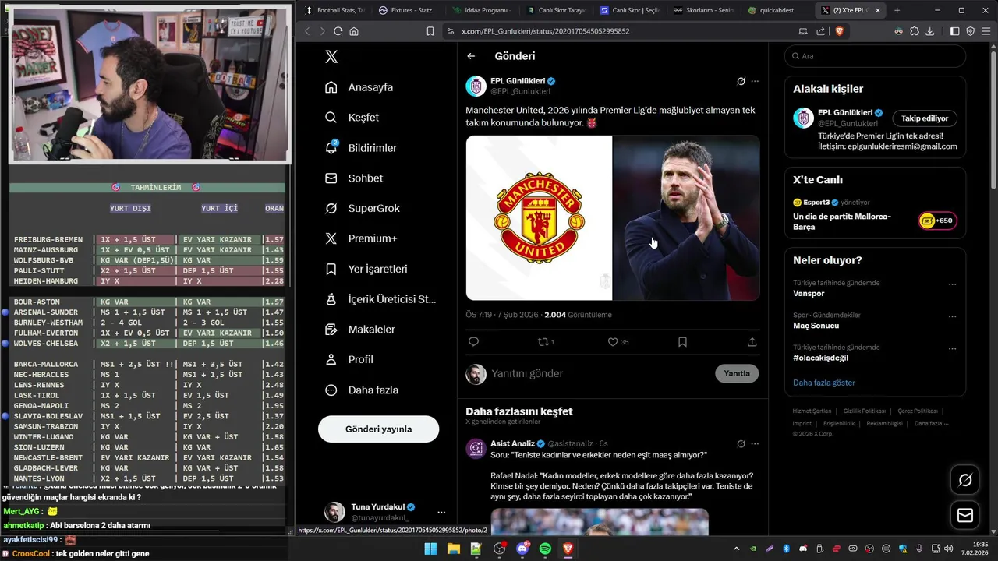
Task: Switch to Football Stats tab
Action: pos(334,10)
